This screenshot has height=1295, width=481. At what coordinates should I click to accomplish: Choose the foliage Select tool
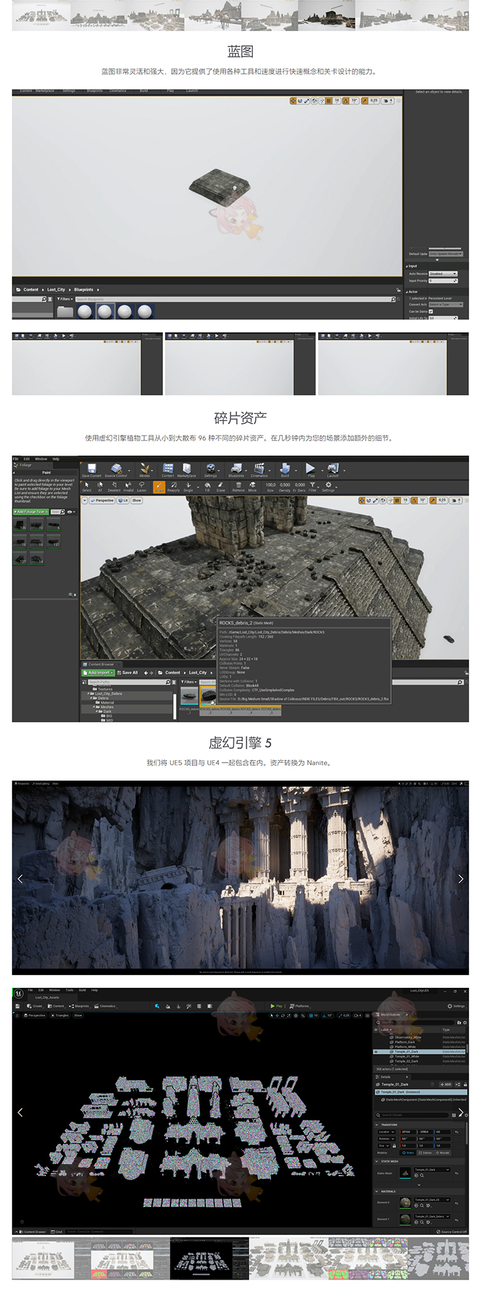click(x=87, y=487)
